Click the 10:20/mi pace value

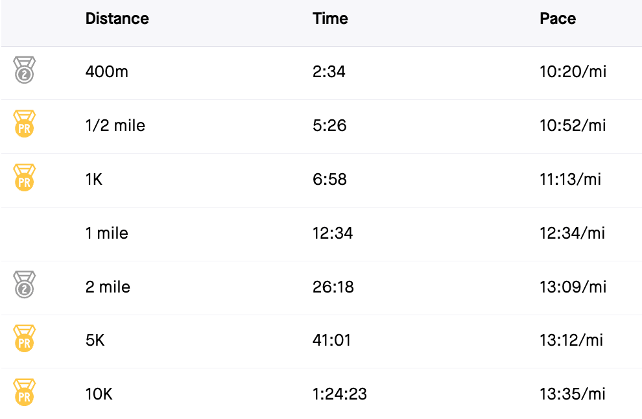click(x=573, y=71)
